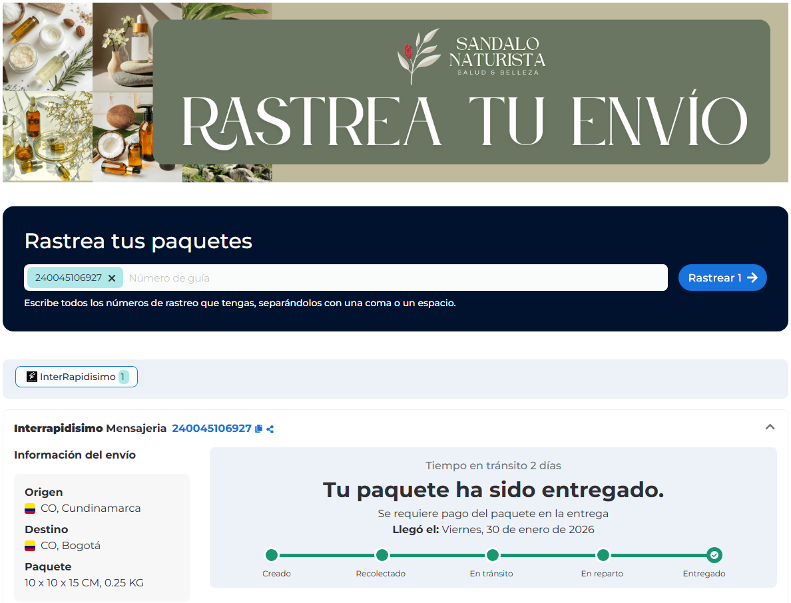Click the Sandalo Naturista leaf logo
Viewport: 791px width, 603px height.
click(x=417, y=55)
